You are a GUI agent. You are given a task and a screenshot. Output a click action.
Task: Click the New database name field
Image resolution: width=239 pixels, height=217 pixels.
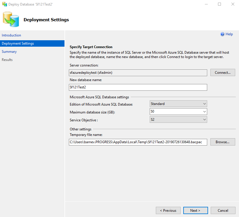coord(138,87)
